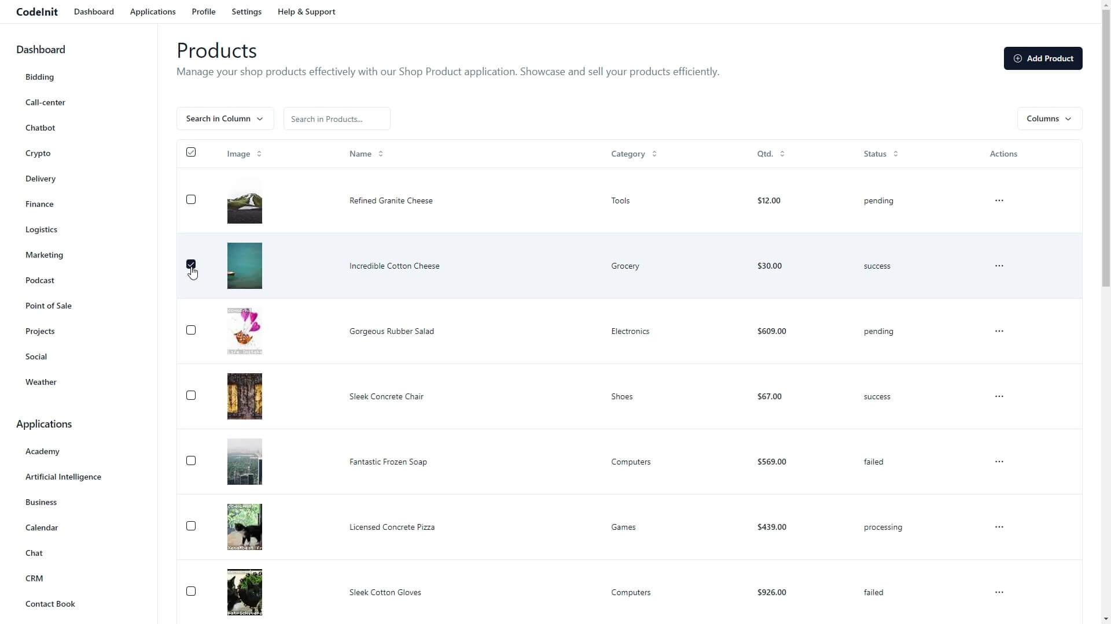This screenshot has height=624, width=1111.
Task: Open the actions ellipsis for Fantastic Frozen Soap
Action: 999,461
